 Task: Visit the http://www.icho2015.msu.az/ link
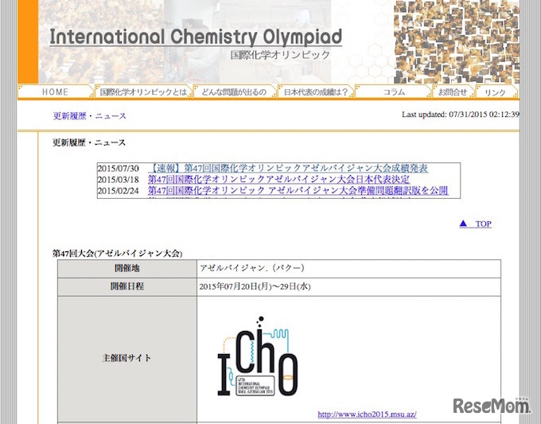point(367,414)
